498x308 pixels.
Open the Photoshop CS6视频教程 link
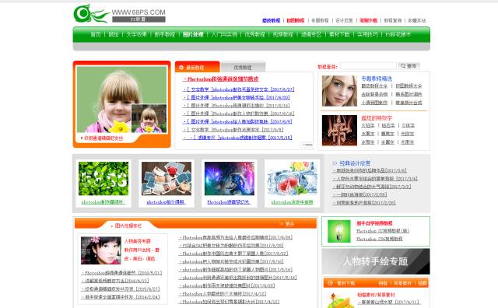(x=380, y=239)
